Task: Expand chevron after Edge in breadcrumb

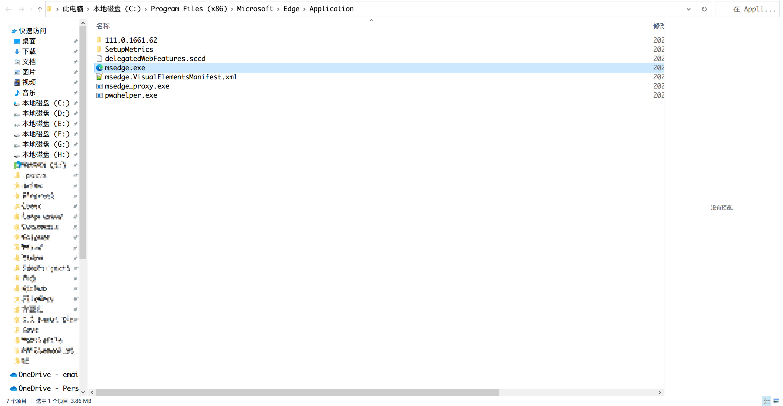Action: click(304, 9)
